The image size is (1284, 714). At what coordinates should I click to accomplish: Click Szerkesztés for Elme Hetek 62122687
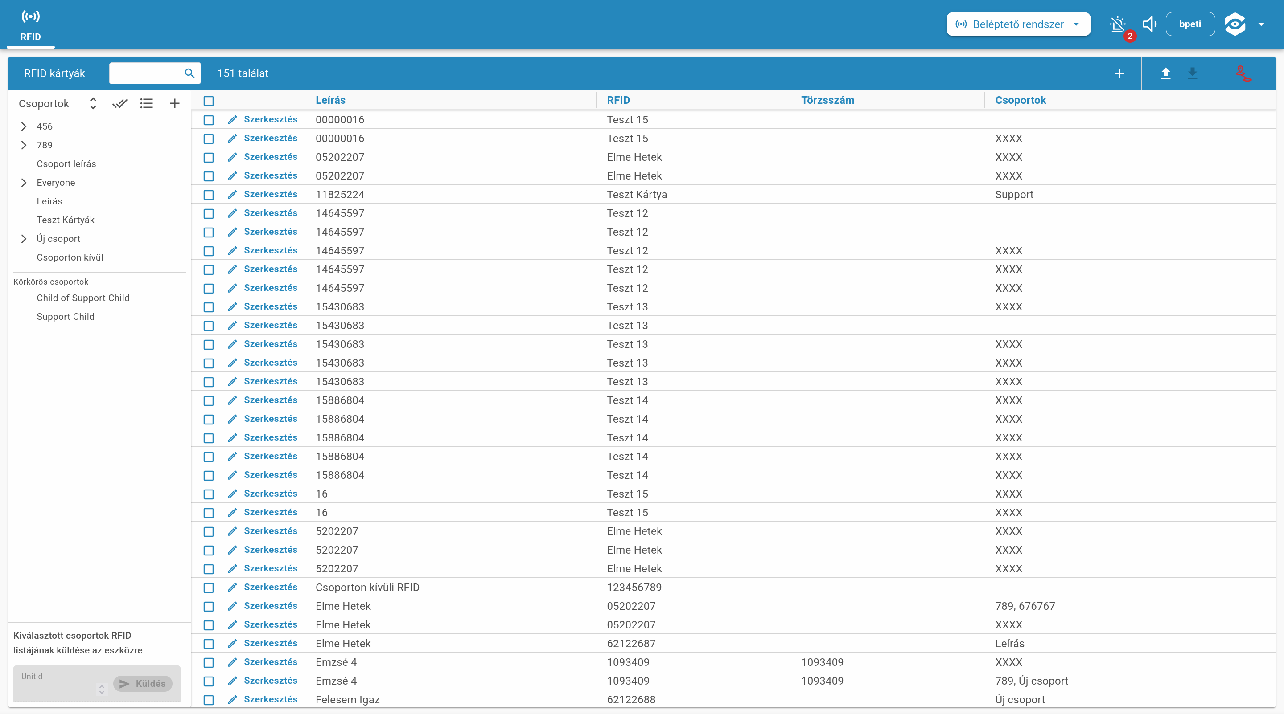coord(270,643)
